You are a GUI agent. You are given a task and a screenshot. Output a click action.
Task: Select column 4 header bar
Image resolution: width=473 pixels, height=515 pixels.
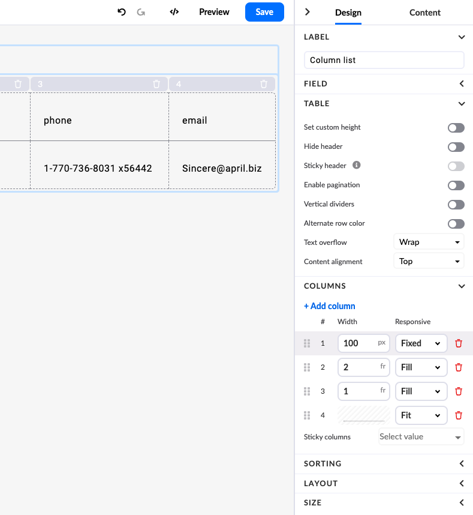point(222,84)
